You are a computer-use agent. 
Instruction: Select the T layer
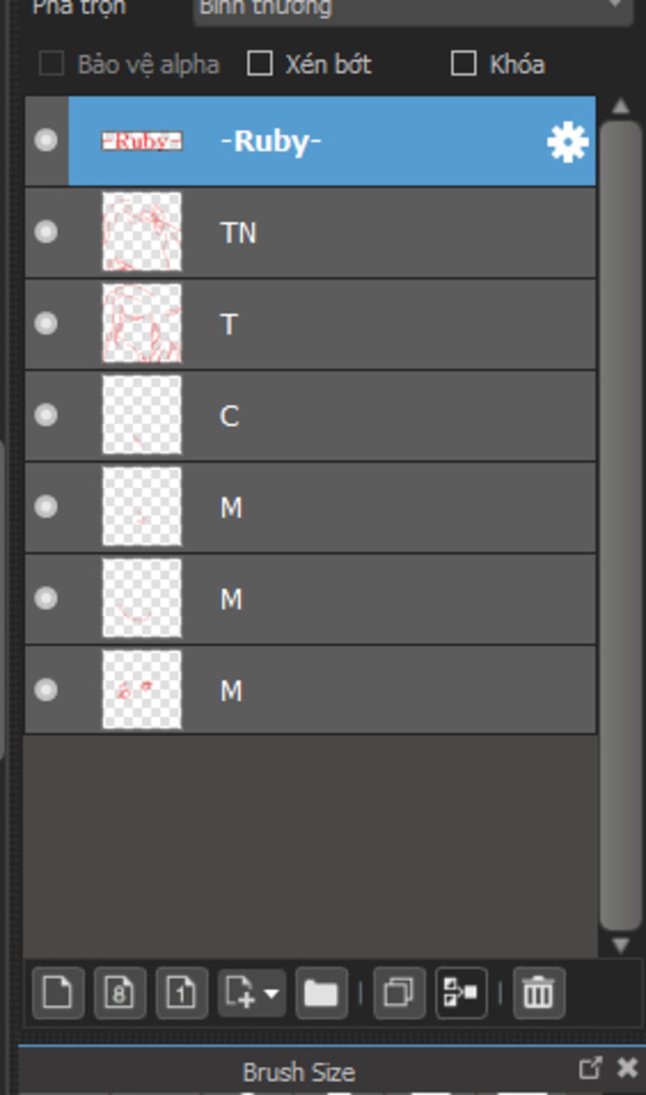pos(310,324)
